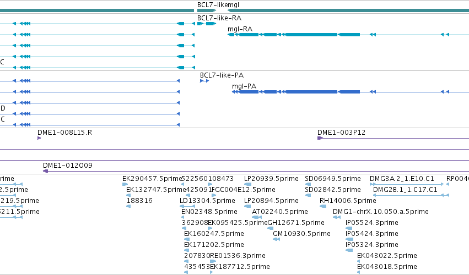Select EST EK043018.5prime
469x275 pixels.
(x=387, y=267)
